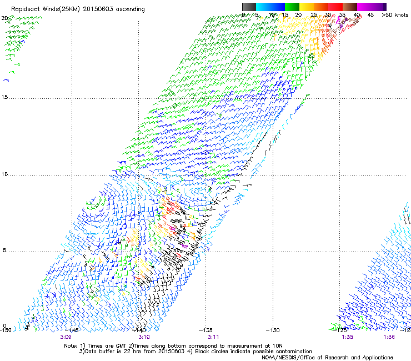Click the '45' legend scale label
411x361 pixels.
[x=370, y=15]
